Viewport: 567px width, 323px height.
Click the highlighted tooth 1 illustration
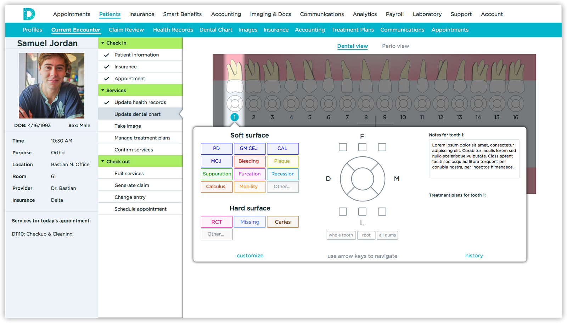point(235,76)
